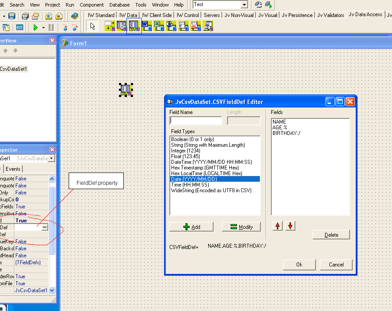Open the Help menu
This screenshot has height=311, width=392.
179,5
